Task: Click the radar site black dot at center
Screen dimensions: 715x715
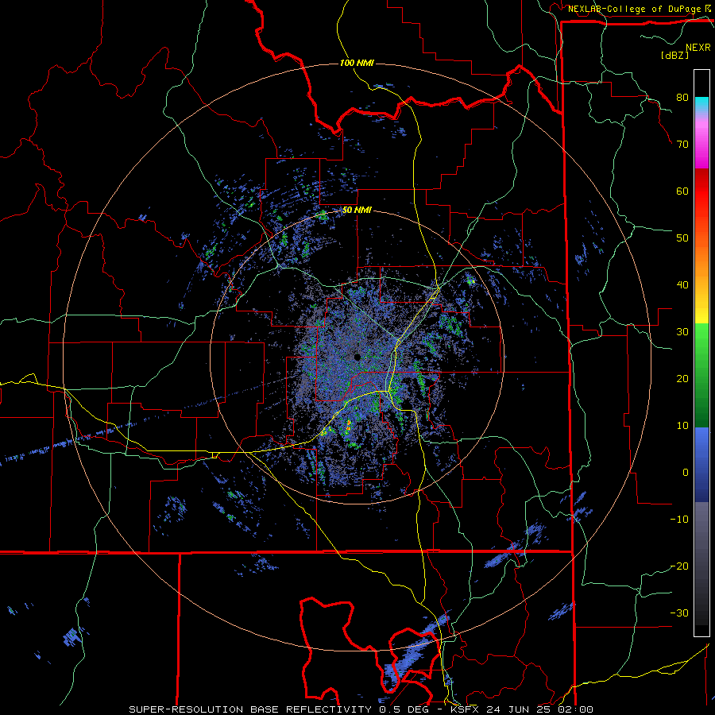Action: pyautogui.click(x=357, y=357)
